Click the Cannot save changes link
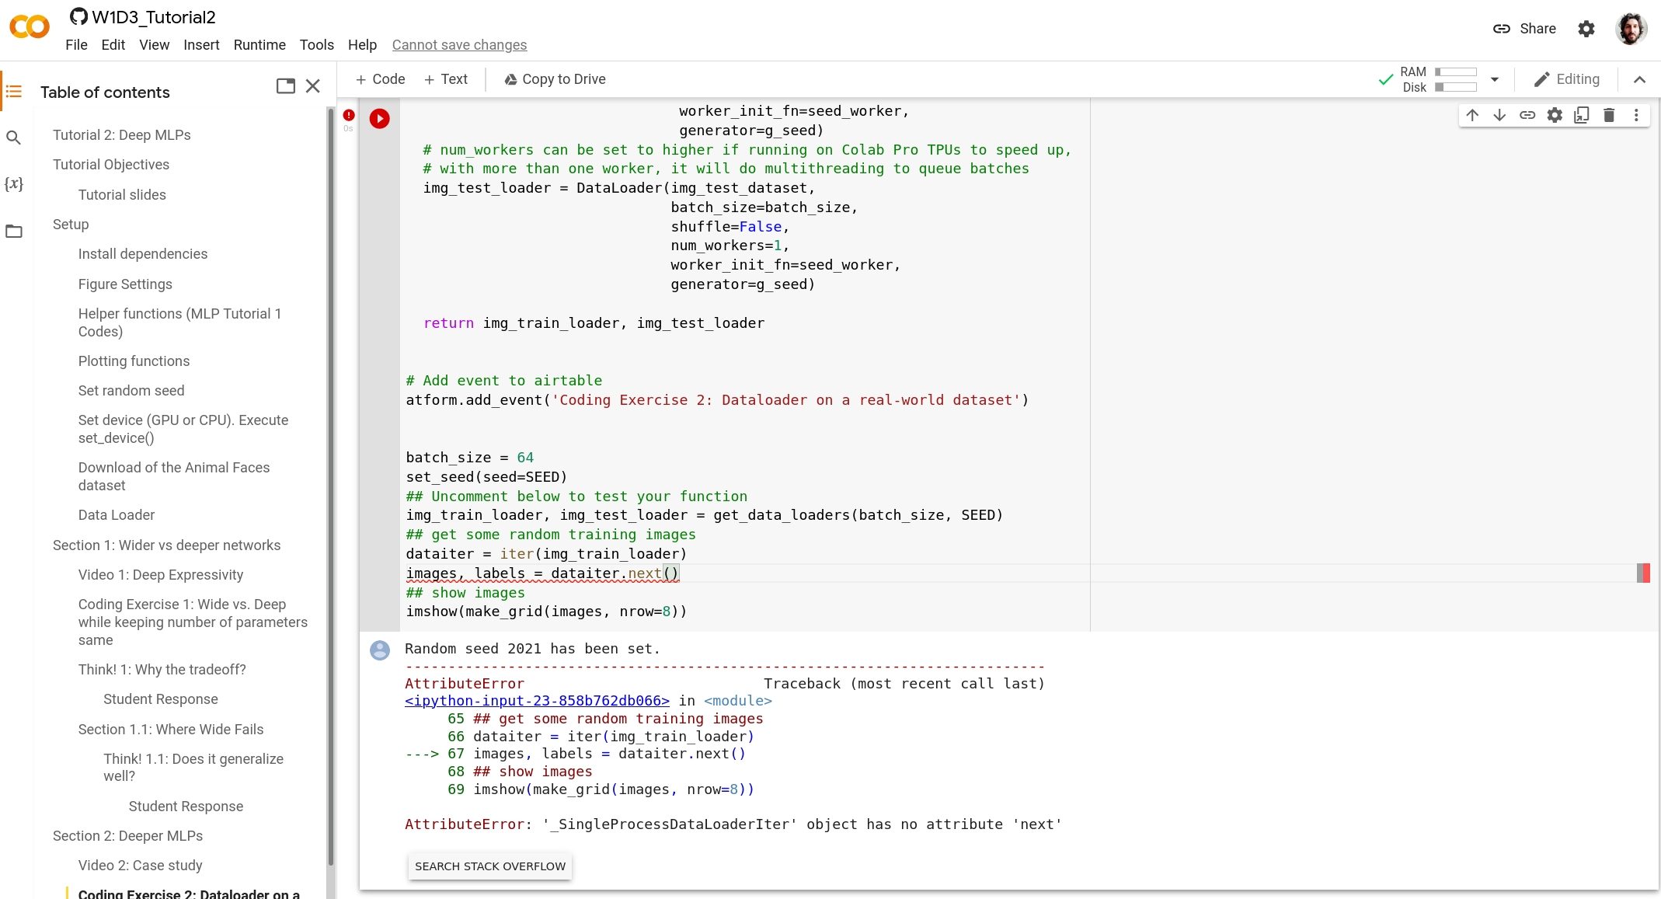The image size is (1661, 899). tap(460, 45)
